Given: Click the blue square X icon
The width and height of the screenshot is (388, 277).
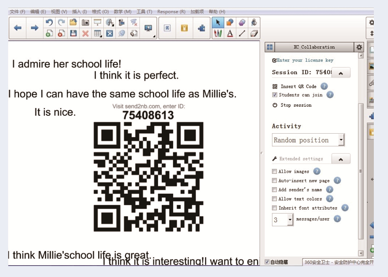Looking at the screenshot, I should click(x=109, y=33).
